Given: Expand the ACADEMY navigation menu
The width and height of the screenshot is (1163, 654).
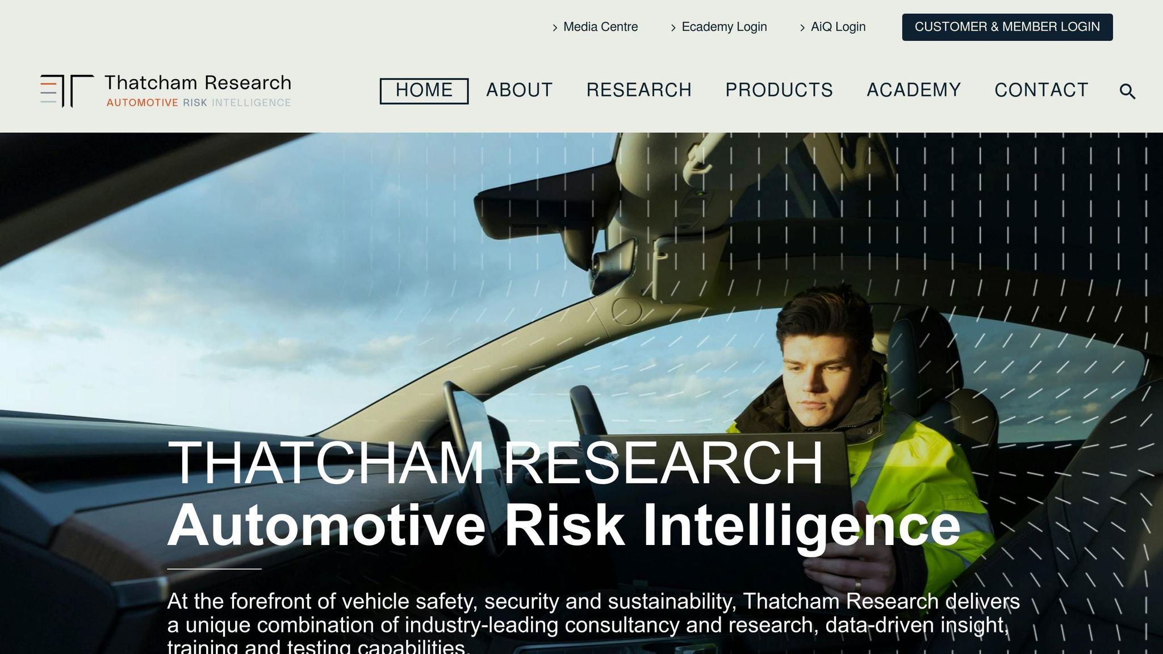Looking at the screenshot, I should click(914, 90).
